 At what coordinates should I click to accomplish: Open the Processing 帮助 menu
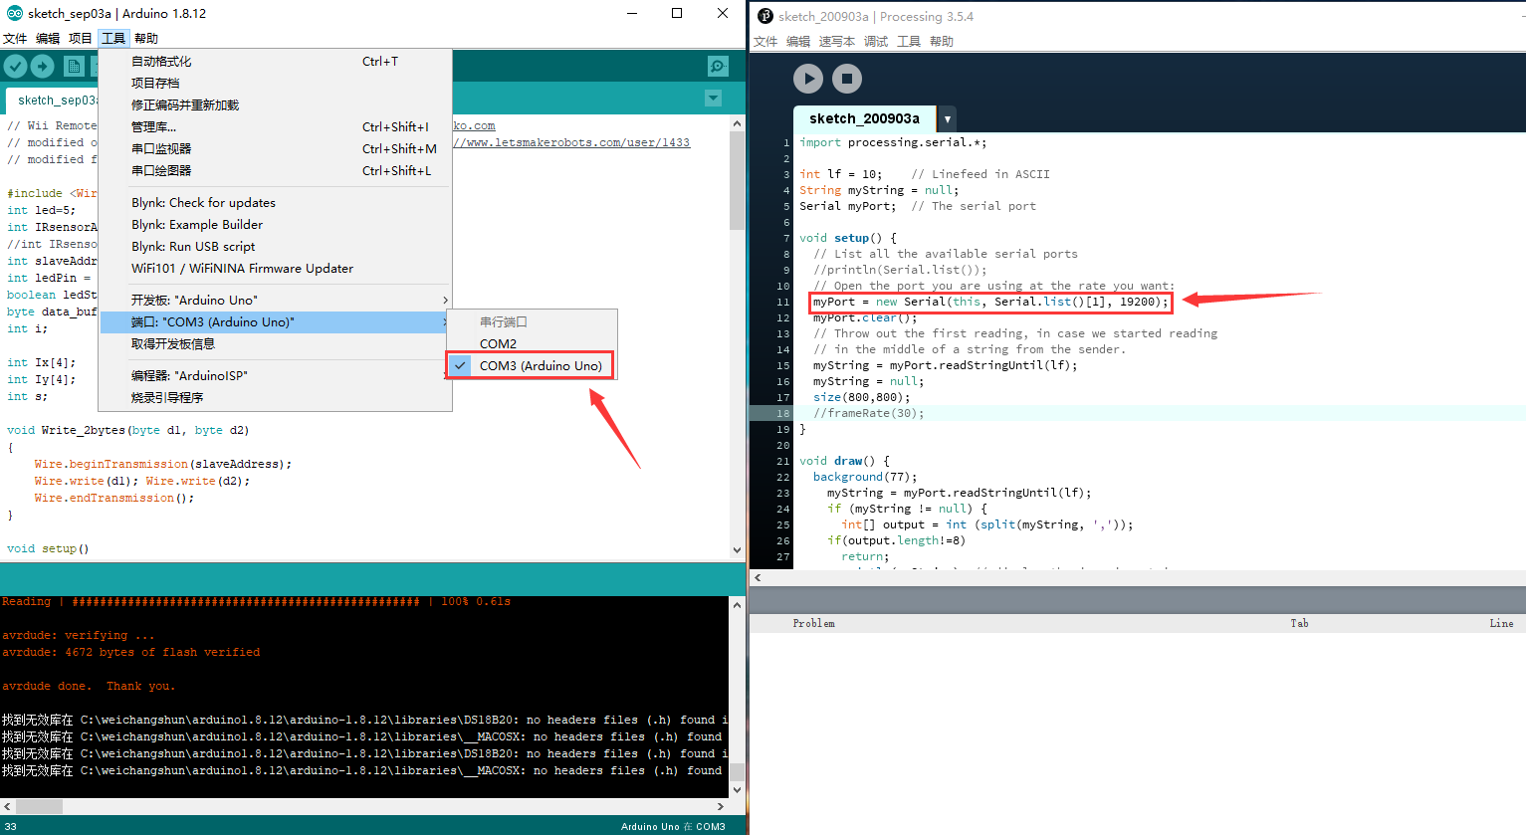(942, 42)
